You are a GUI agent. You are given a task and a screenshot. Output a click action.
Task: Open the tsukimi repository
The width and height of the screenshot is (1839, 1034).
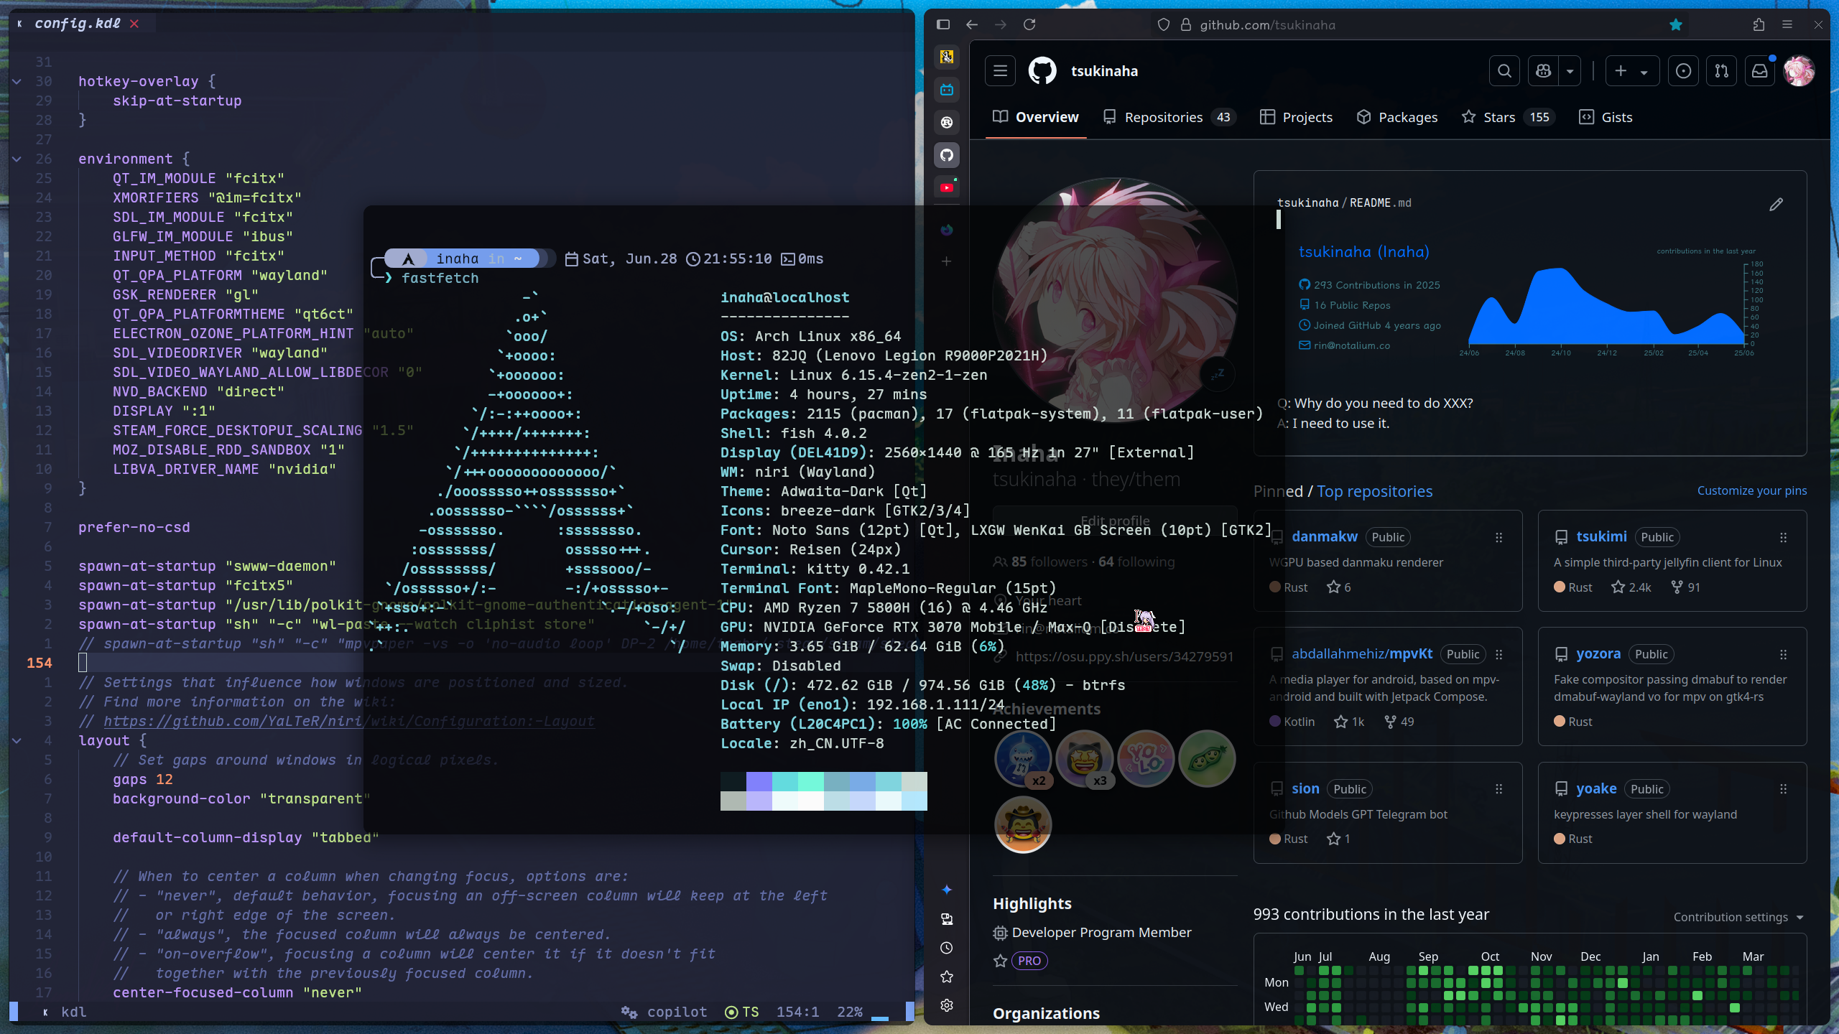point(1601,536)
